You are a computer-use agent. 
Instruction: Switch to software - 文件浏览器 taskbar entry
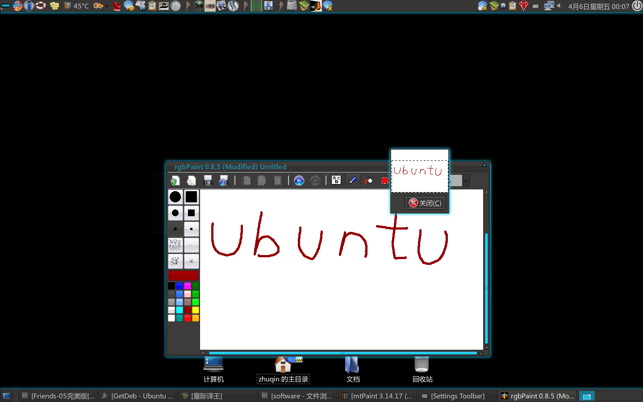click(297, 396)
